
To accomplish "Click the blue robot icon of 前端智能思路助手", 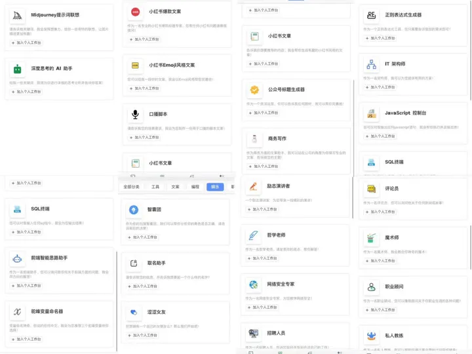I will click(x=18, y=258).
